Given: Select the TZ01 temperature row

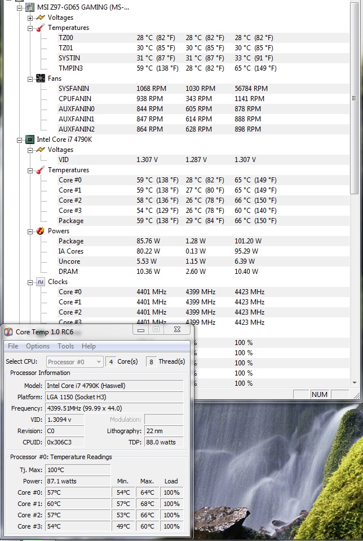Looking at the screenshot, I should (203, 48).
